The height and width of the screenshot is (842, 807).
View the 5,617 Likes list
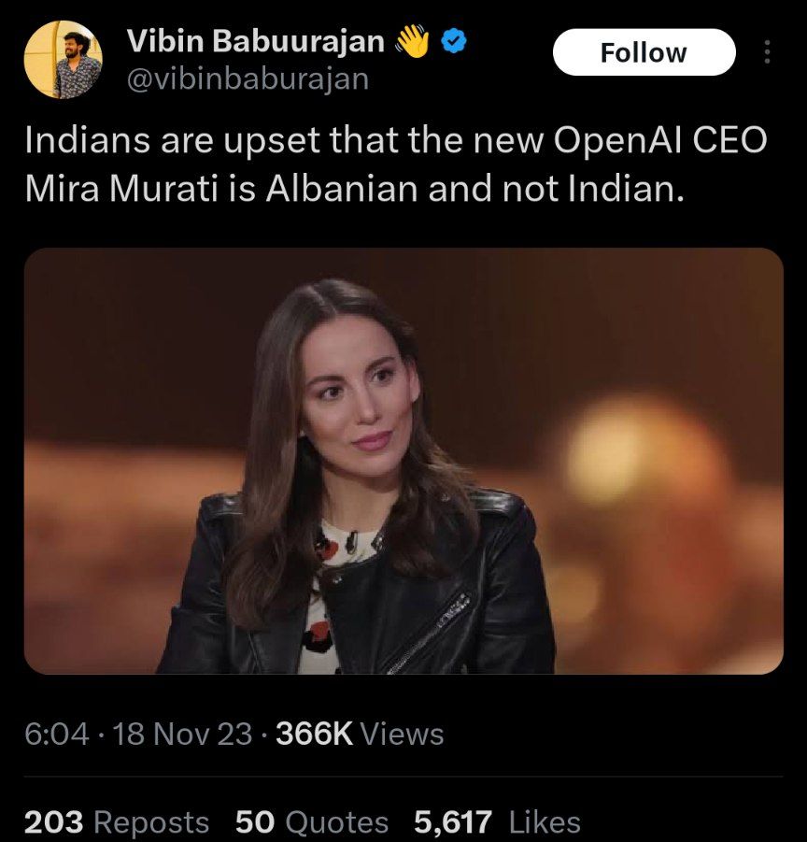[x=497, y=821]
